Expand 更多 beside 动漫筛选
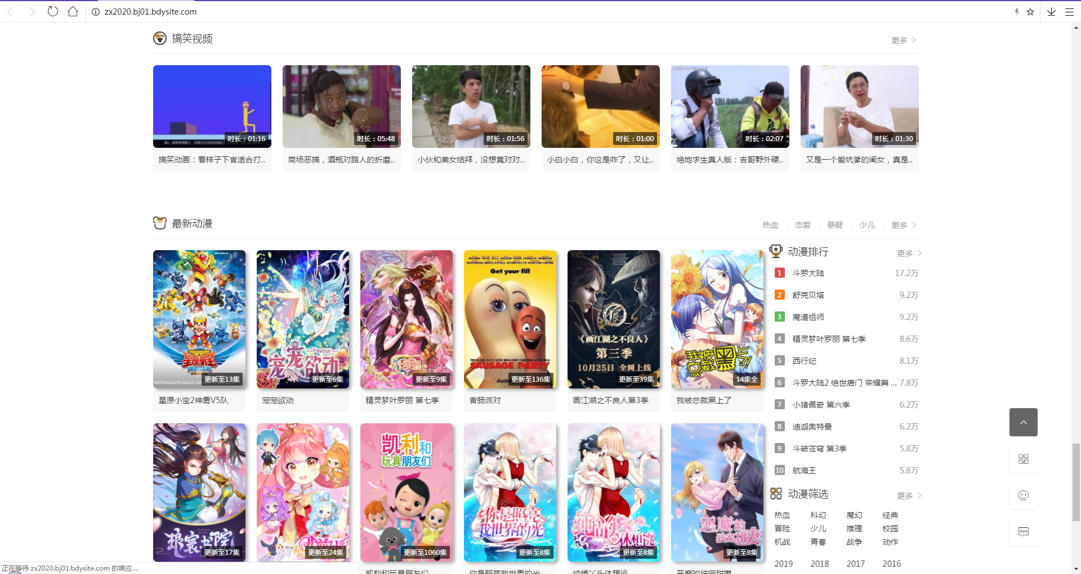 (909, 496)
